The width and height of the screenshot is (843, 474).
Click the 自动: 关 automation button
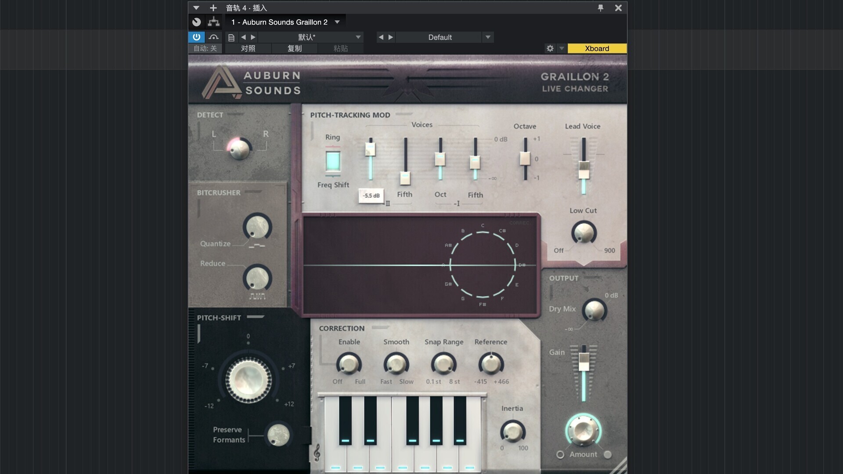point(205,48)
